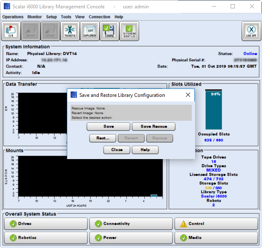Open the View menu

point(80,17)
